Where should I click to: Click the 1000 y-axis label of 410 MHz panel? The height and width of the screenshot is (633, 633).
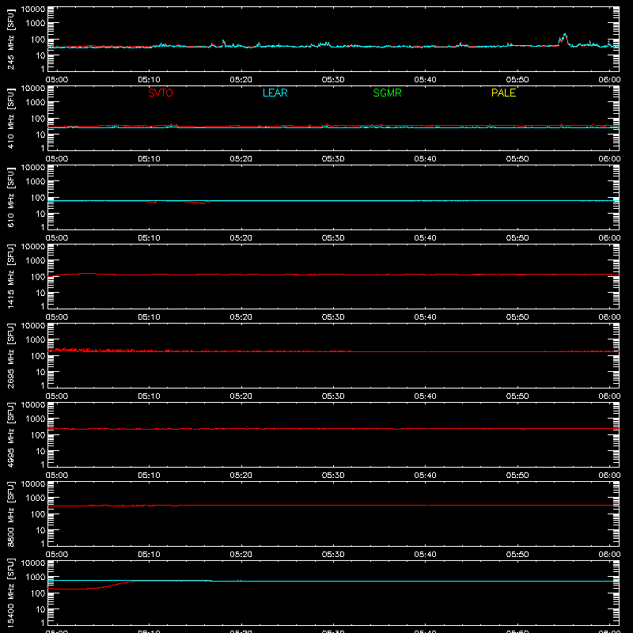pyautogui.click(x=36, y=102)
